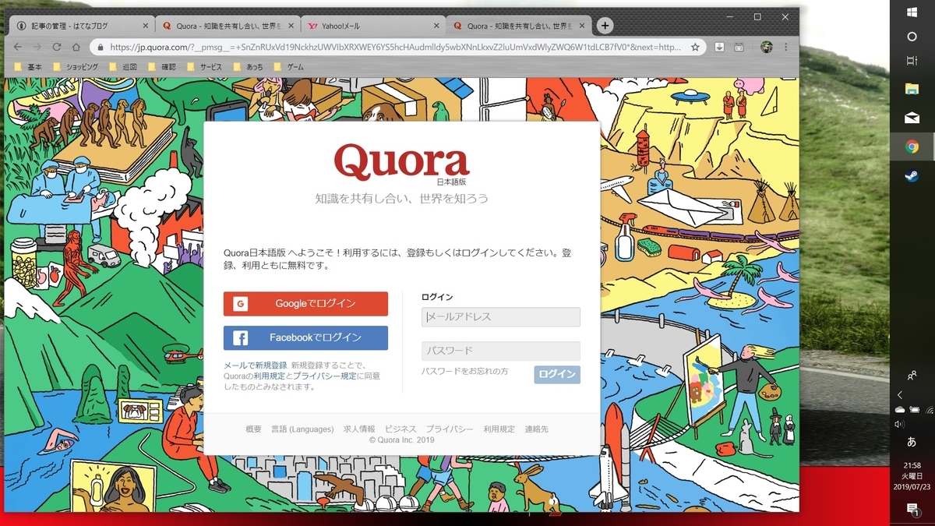Click the Chrome icon in taskbar
The image size is (935, 526).
pos(912,147)
